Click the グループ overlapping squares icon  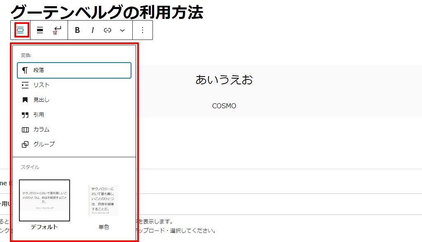tap(25, 144)
